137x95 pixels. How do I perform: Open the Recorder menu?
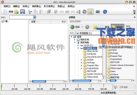[36, 6]
